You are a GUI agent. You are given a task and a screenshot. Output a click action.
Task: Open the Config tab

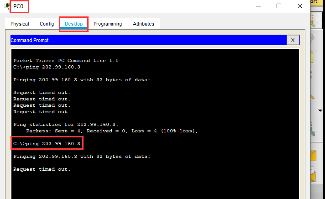tap(47, 24)
